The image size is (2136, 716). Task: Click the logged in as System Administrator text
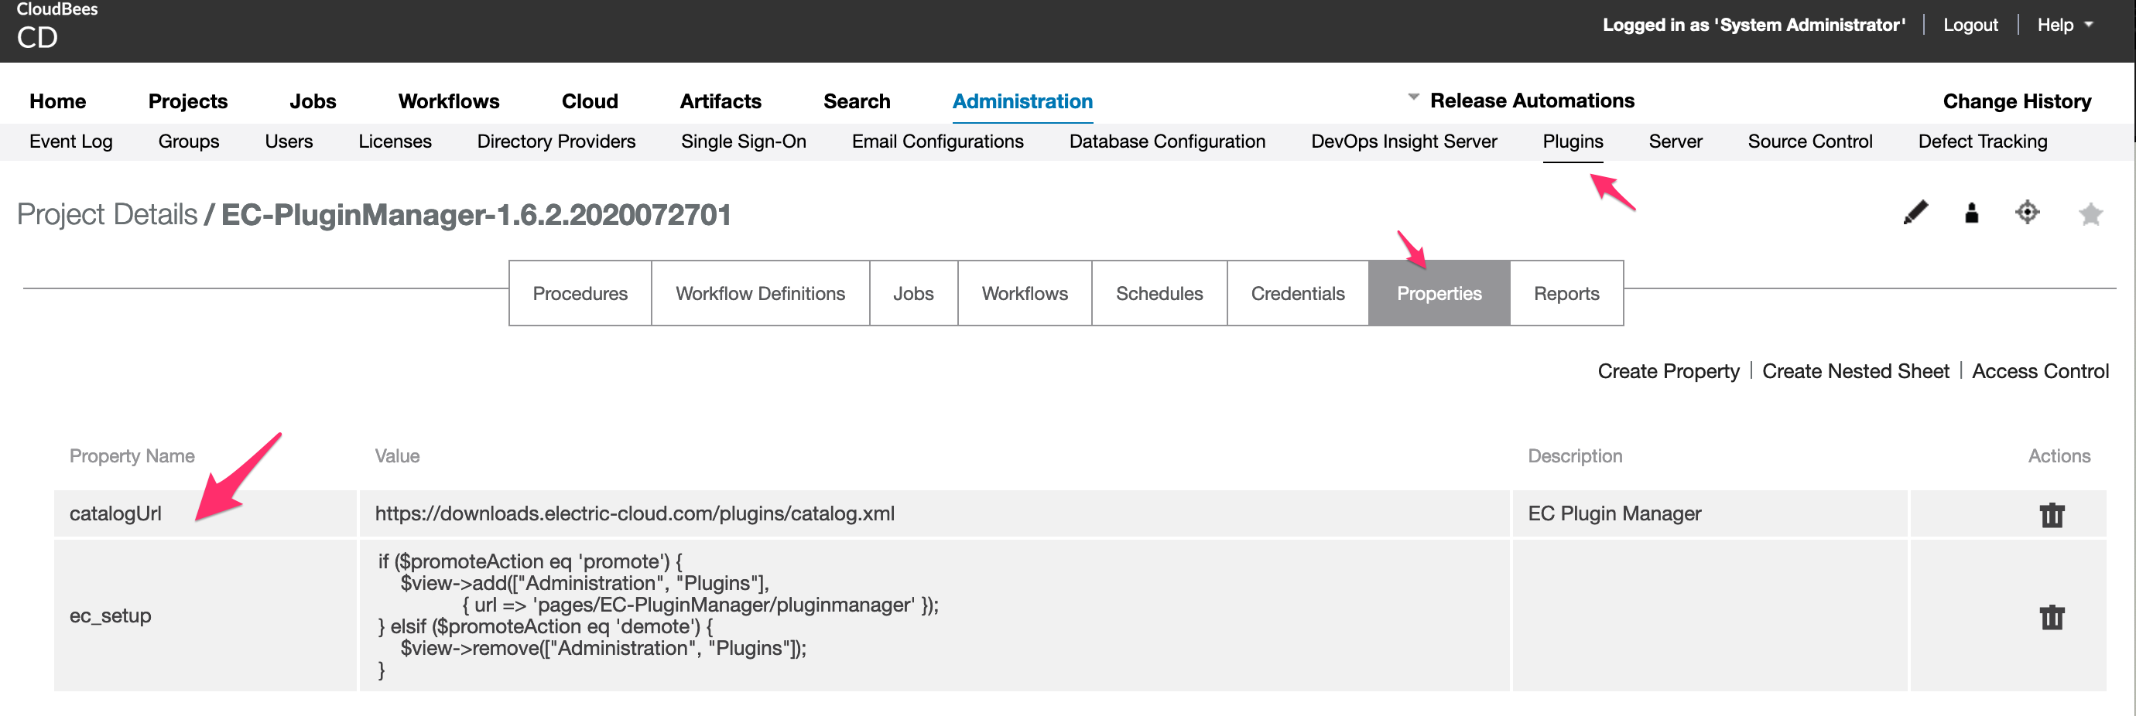pos(1753,25)
